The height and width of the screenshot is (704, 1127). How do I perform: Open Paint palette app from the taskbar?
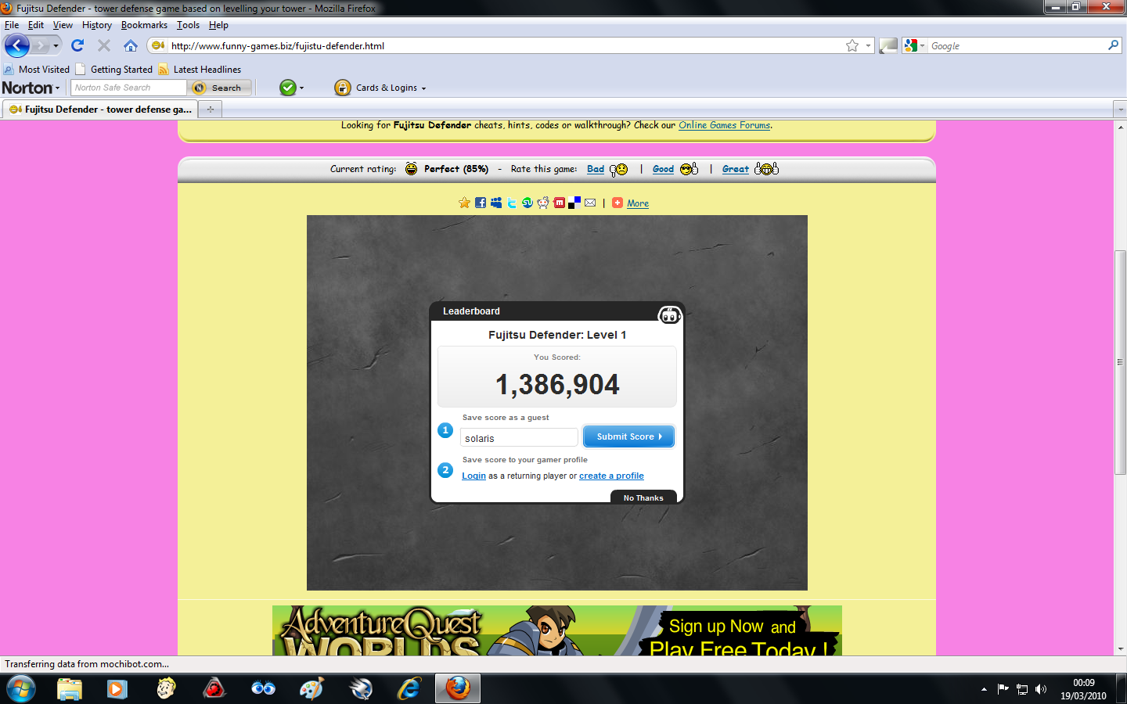click(311, 688)
